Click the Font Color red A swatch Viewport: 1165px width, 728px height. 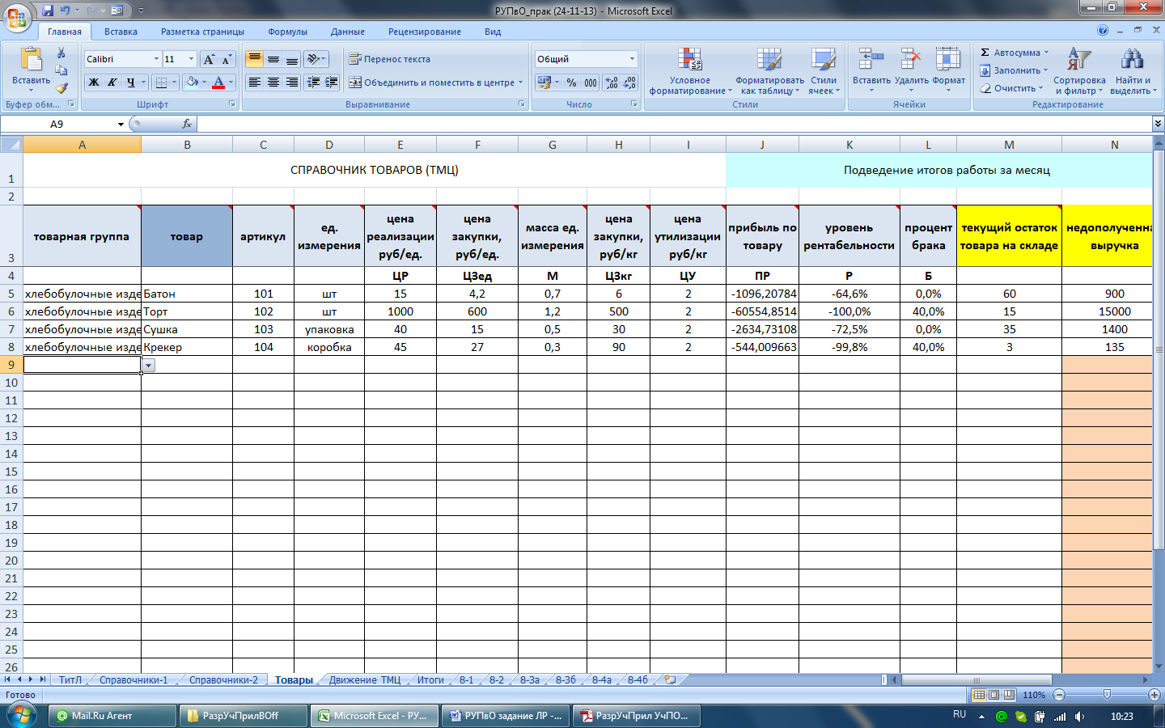(x=218, y=83)
